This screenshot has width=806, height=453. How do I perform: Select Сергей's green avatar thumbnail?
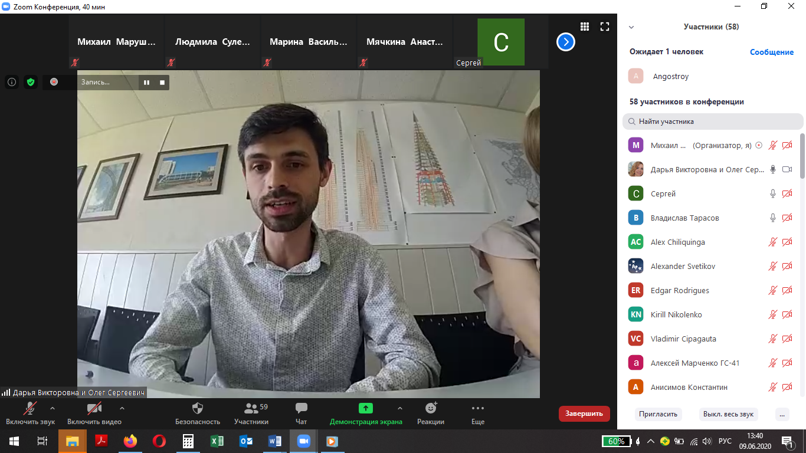(501, 42)
